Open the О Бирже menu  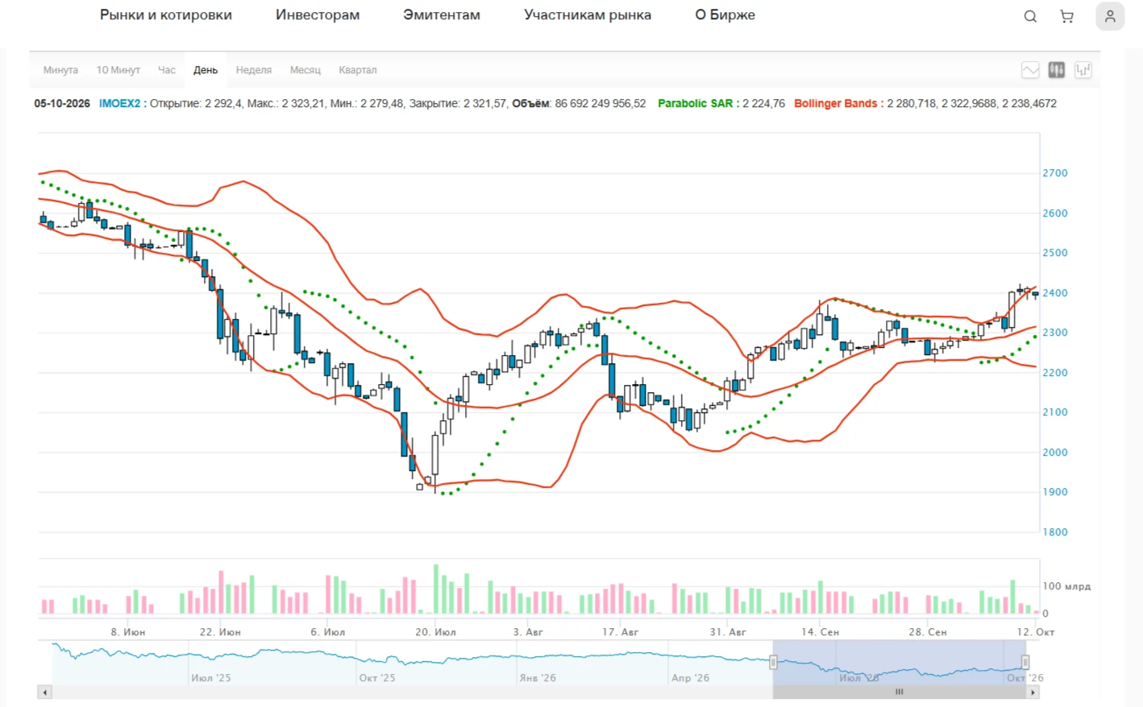[725, 14]
